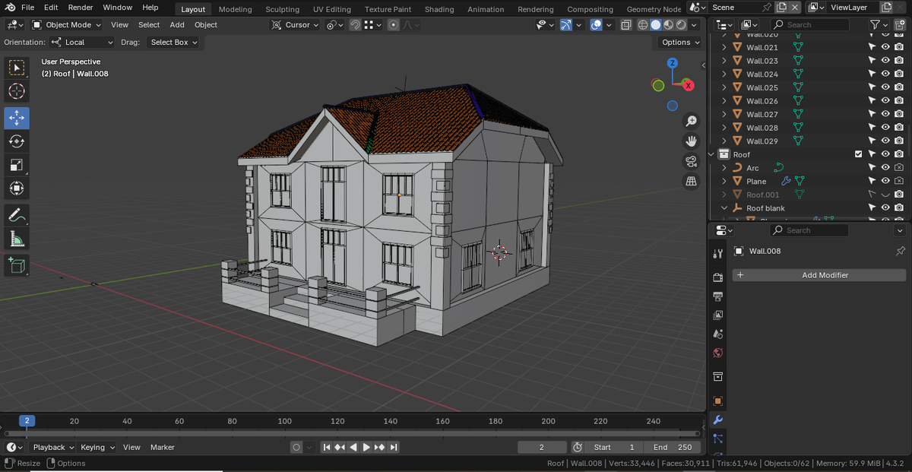Open the viewport Options dropdown
912x472 pixels.
(x=680, y=43)
